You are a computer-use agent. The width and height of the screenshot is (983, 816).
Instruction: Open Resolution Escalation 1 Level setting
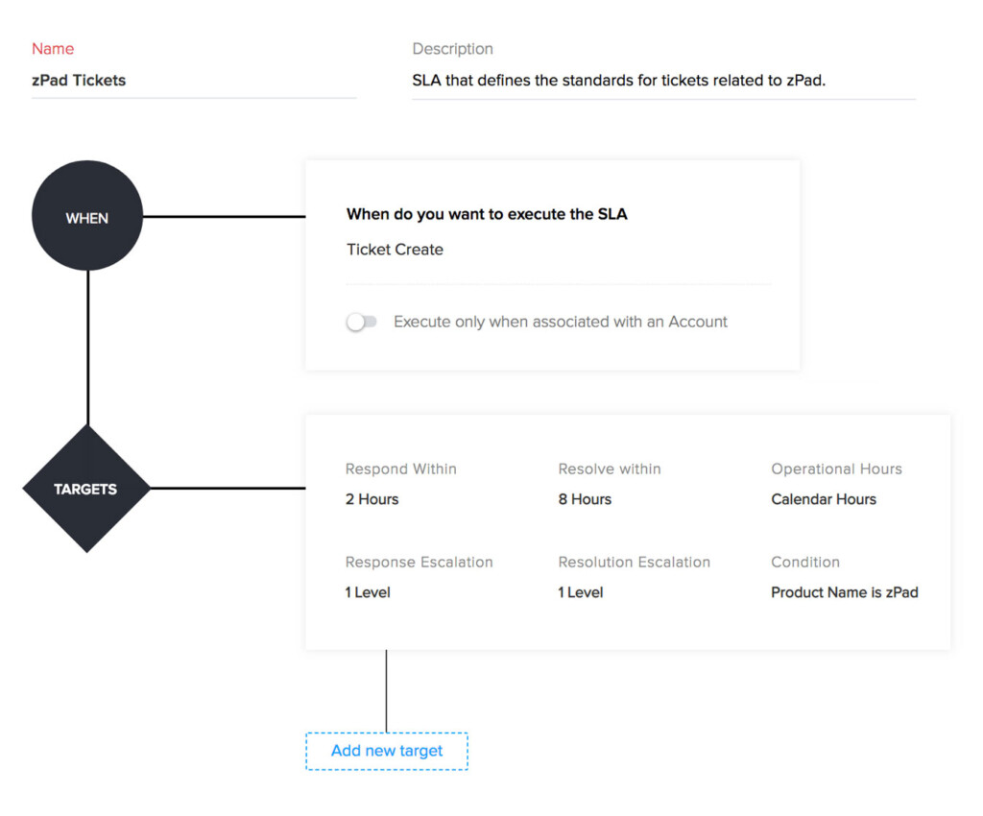pos(581,592)
